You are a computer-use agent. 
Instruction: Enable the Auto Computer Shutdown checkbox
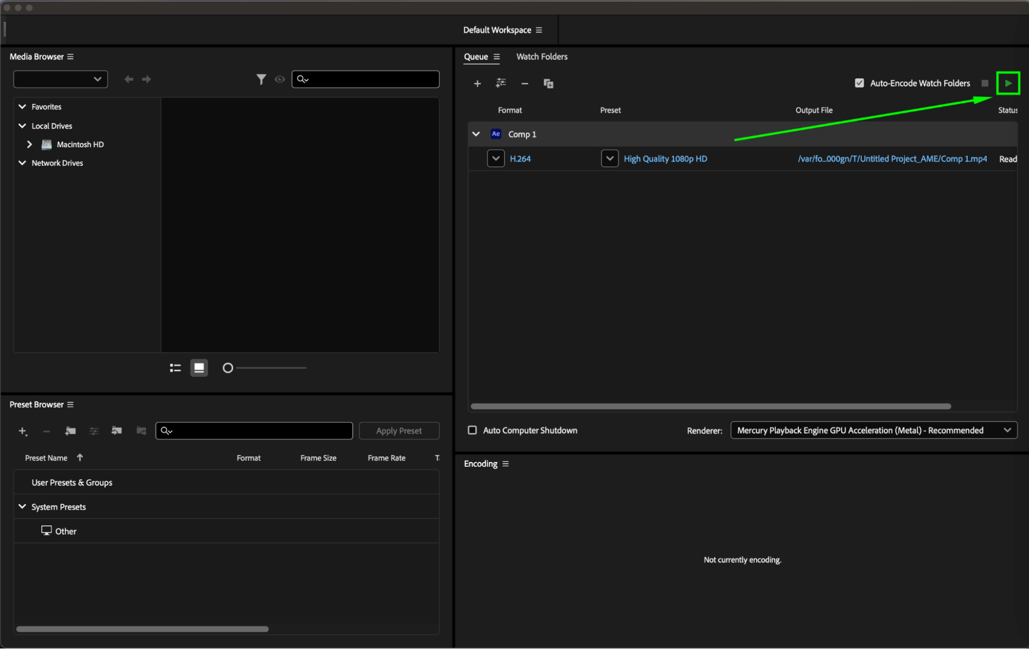point(472,430)
